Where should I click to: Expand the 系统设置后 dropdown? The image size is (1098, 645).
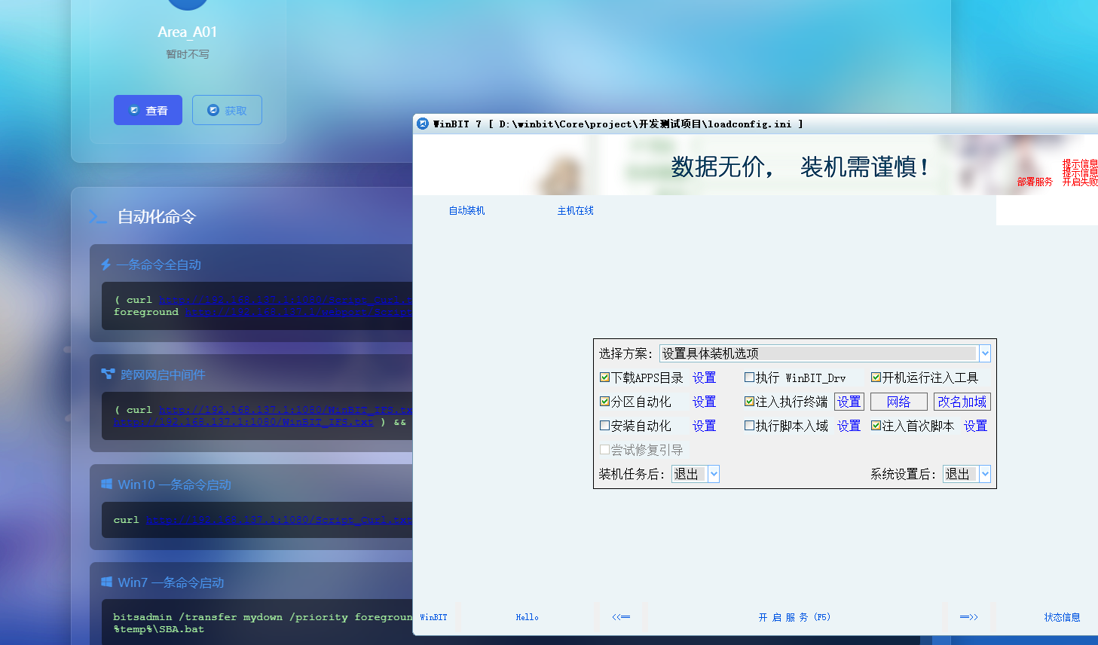(x=985, y=474)
